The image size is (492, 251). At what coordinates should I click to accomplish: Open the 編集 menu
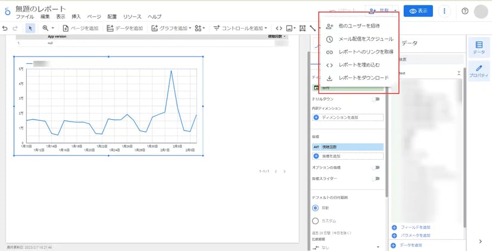pos(45,17)
